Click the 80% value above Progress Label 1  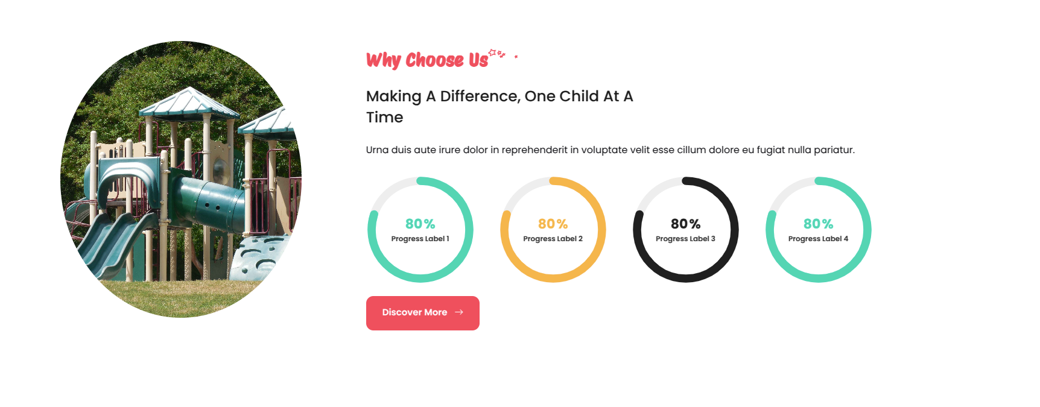click(420, 224)
